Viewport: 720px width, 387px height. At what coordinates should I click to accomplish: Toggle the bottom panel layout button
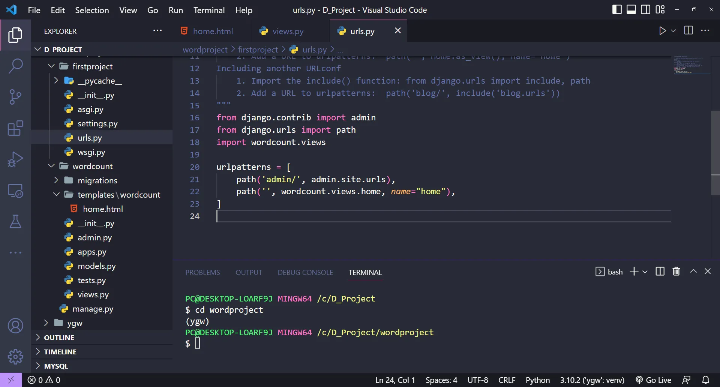(631, 10)
